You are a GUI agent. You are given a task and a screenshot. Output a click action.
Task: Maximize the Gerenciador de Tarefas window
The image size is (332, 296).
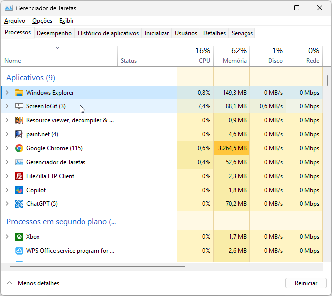pos(297,8)
